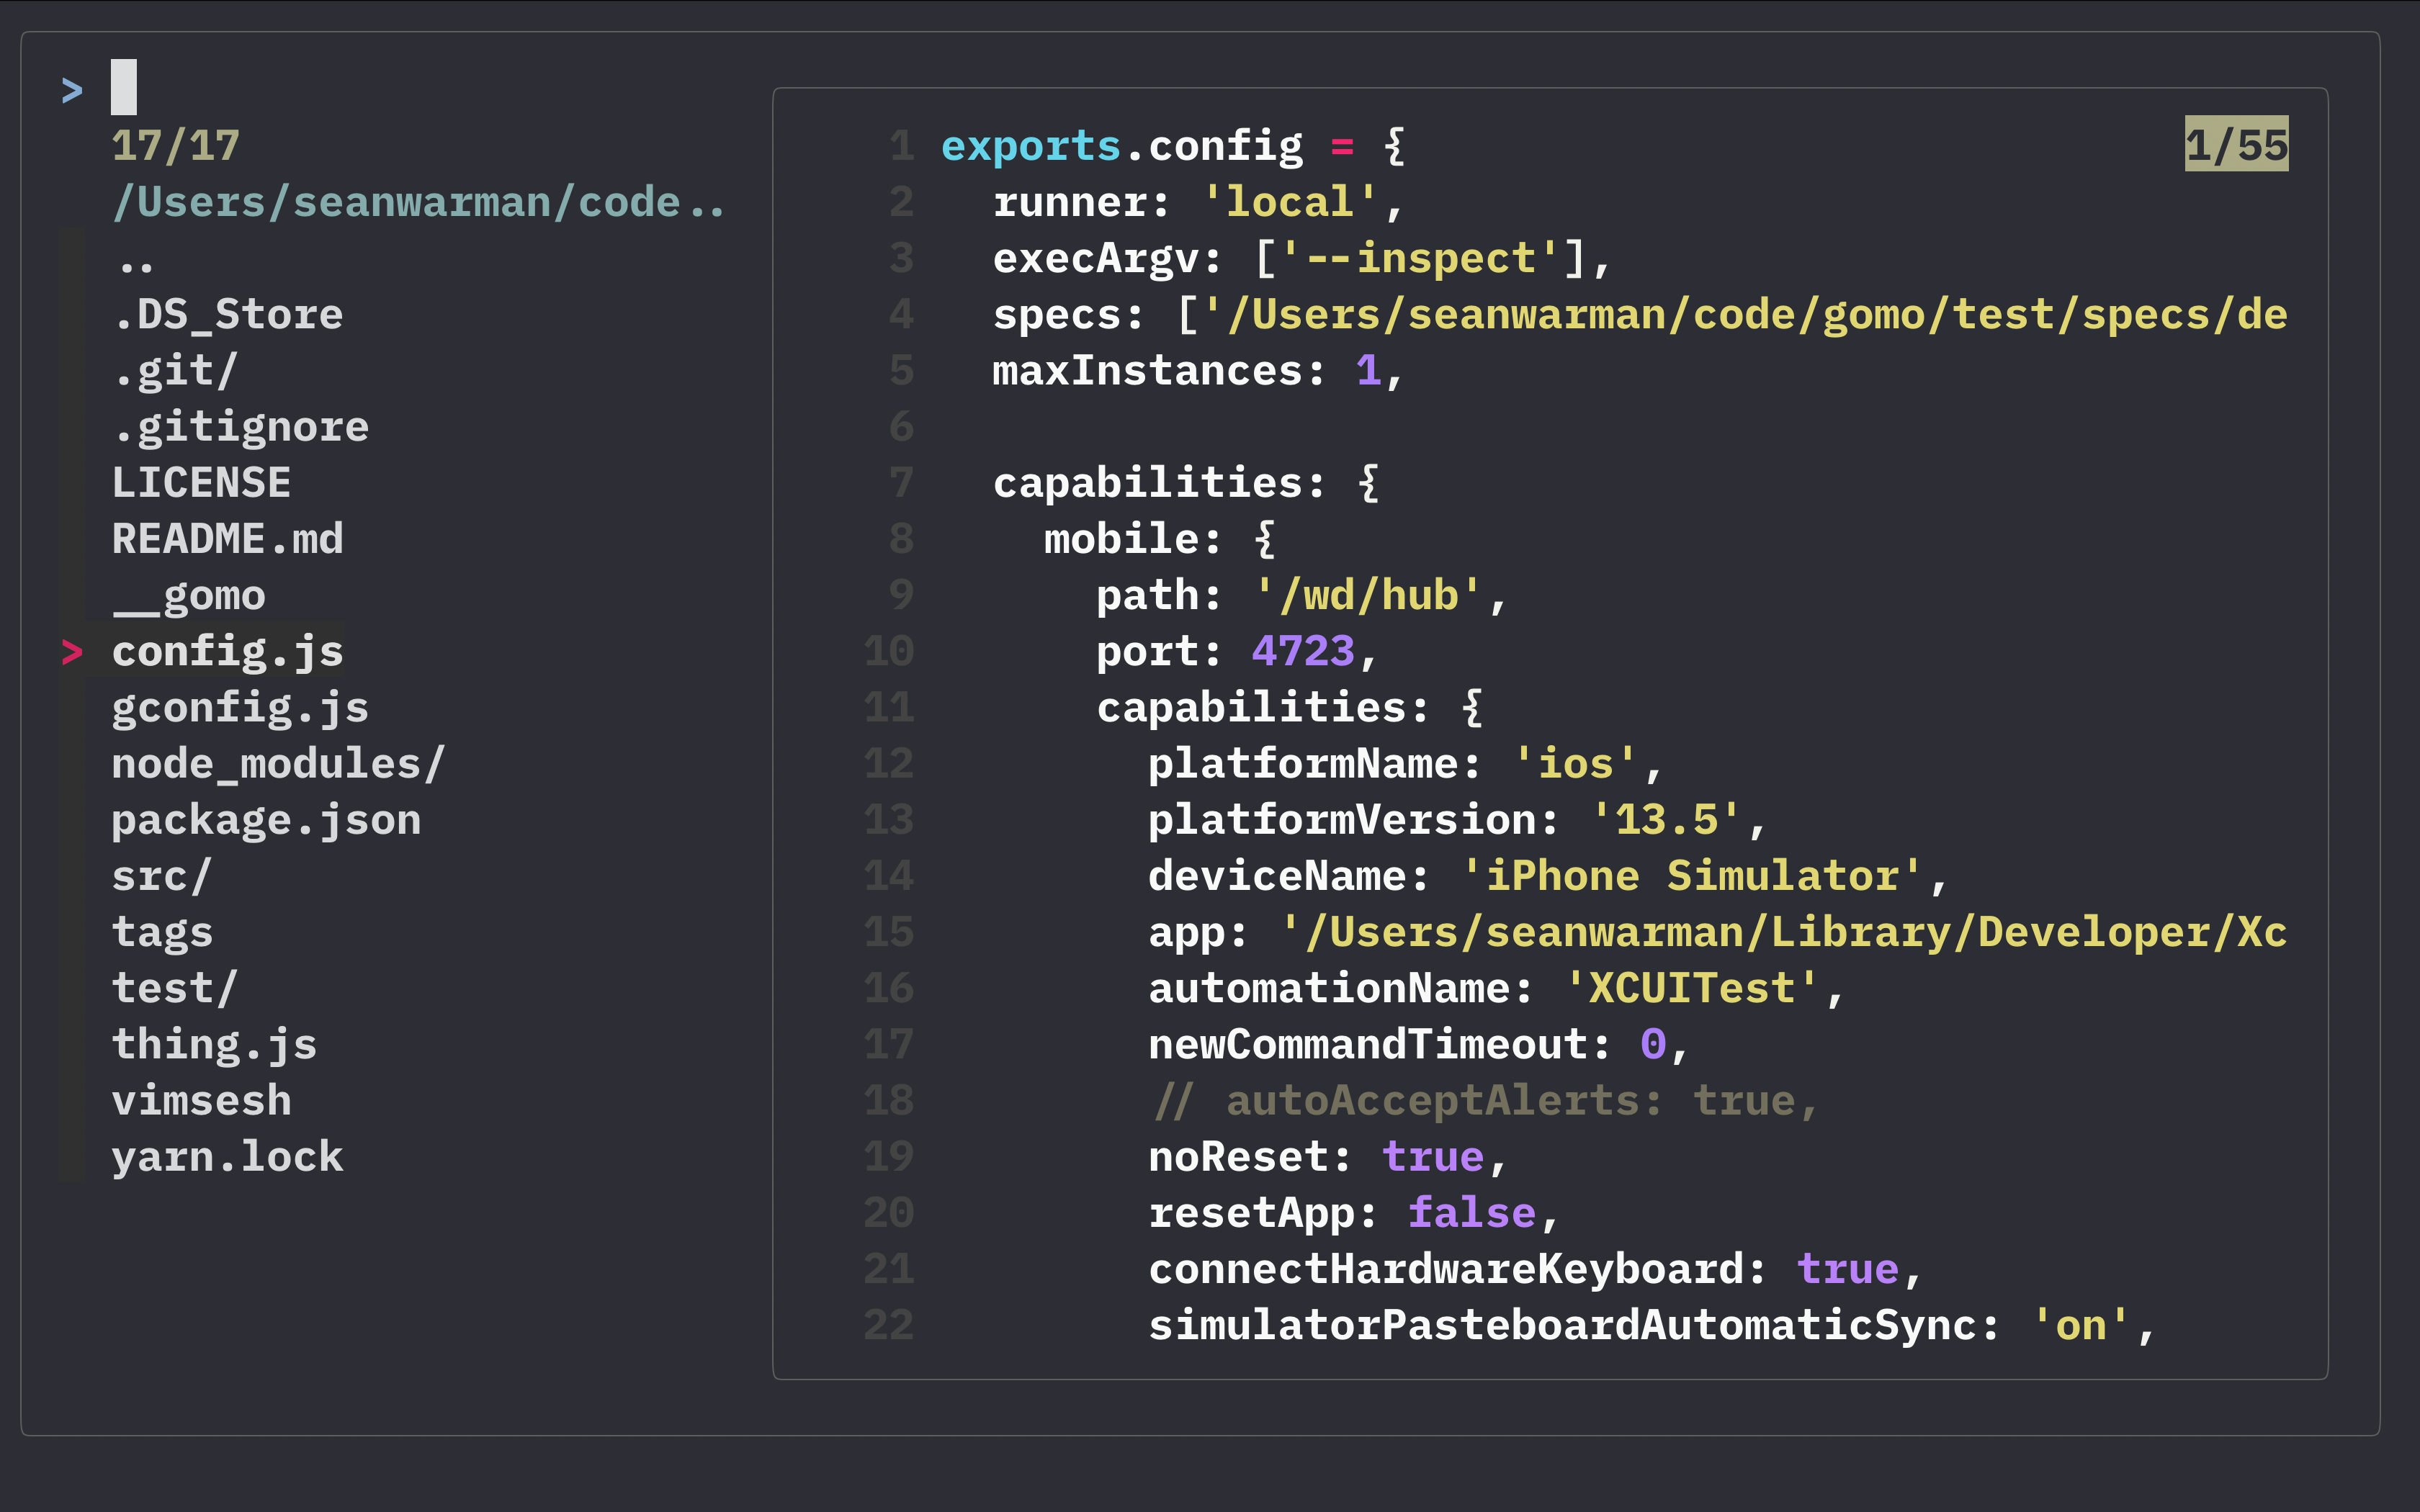The width and height of the screenshot is (2420, 1512).
Task: Enter the test/ directory
Action: (x=175, y=988)
